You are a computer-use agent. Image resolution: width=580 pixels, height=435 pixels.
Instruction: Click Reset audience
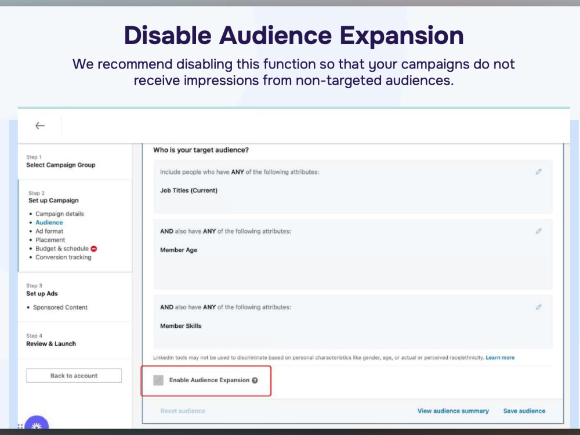pos(182,411)
